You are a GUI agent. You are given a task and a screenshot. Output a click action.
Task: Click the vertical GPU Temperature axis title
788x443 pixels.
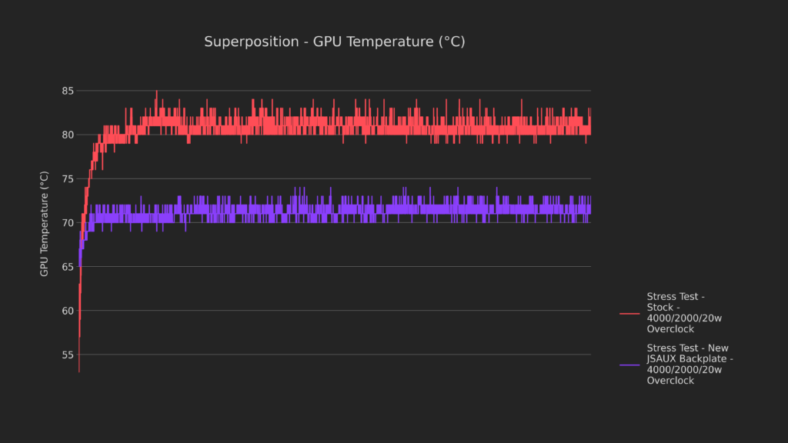[44, 223]
